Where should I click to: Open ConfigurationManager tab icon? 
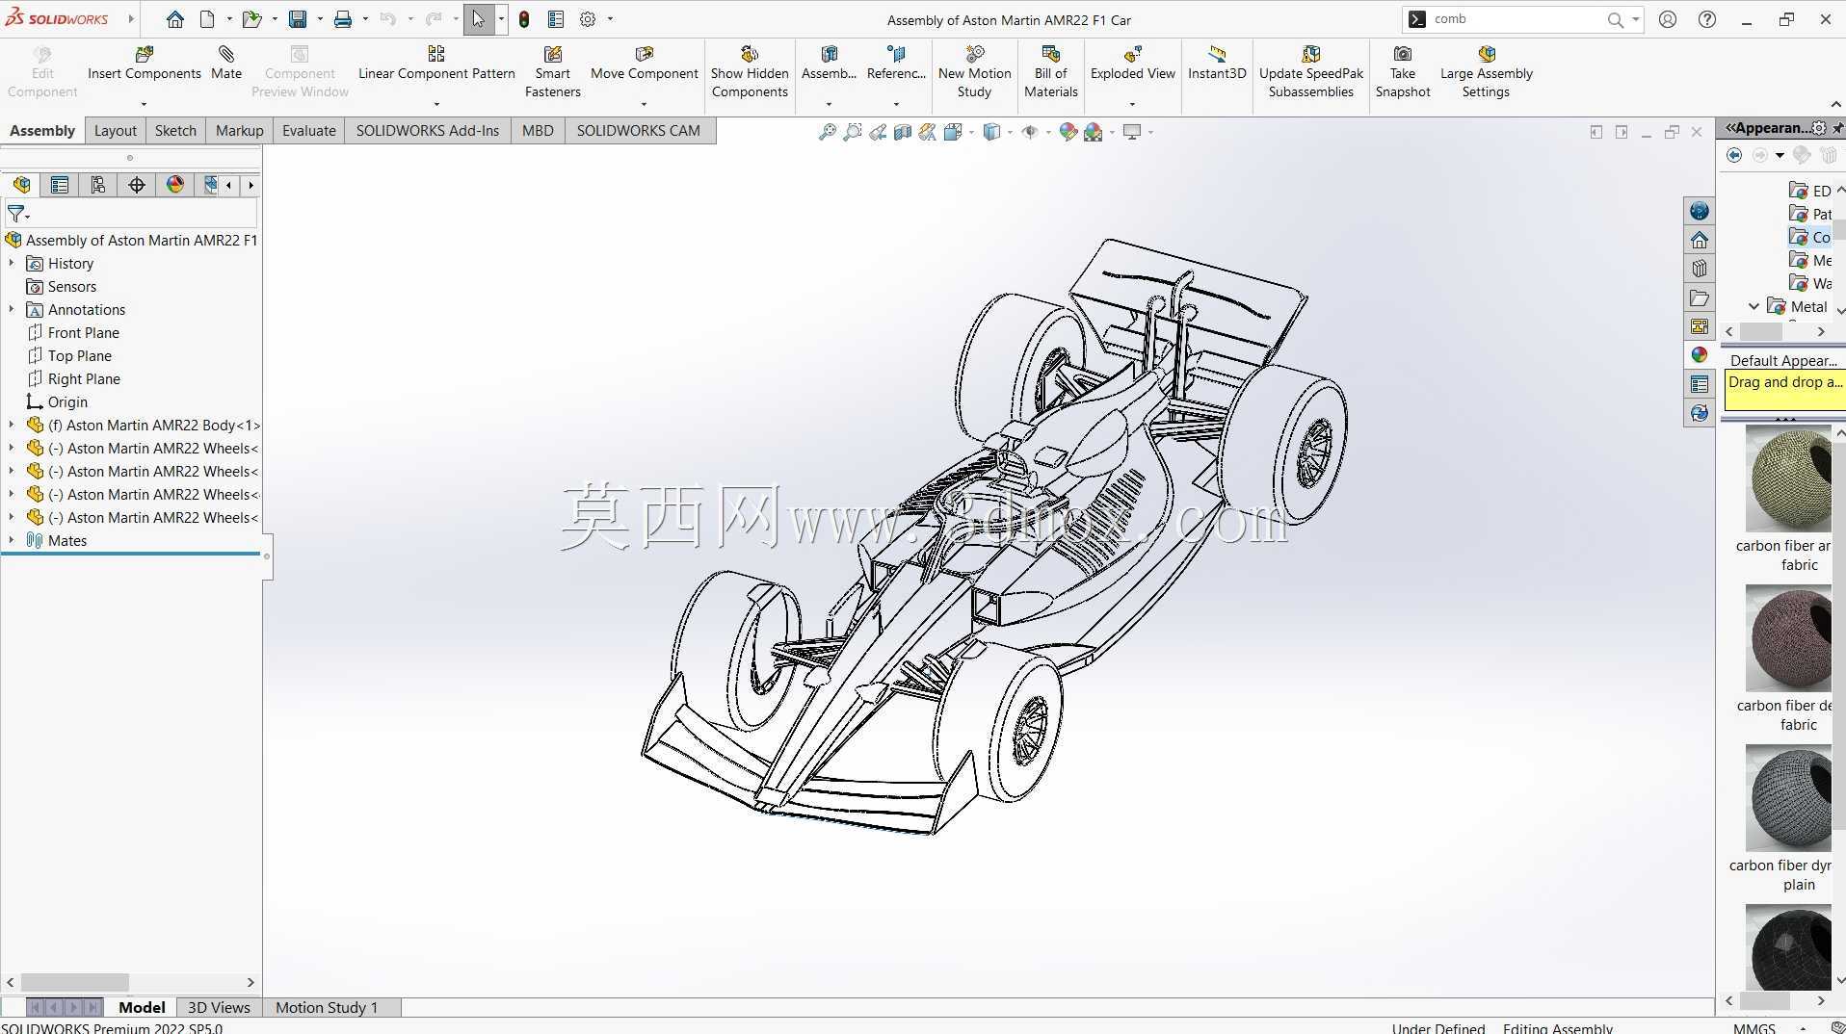tap(98, 185)
